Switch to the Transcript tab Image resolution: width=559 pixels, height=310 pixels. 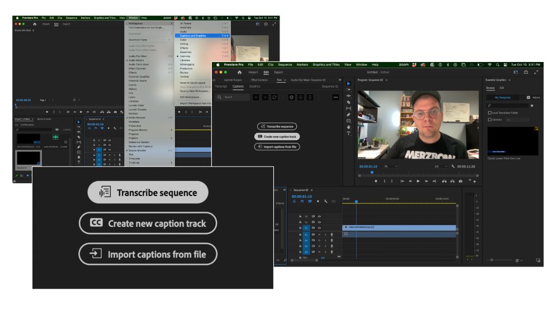click(x=221, y=87)
